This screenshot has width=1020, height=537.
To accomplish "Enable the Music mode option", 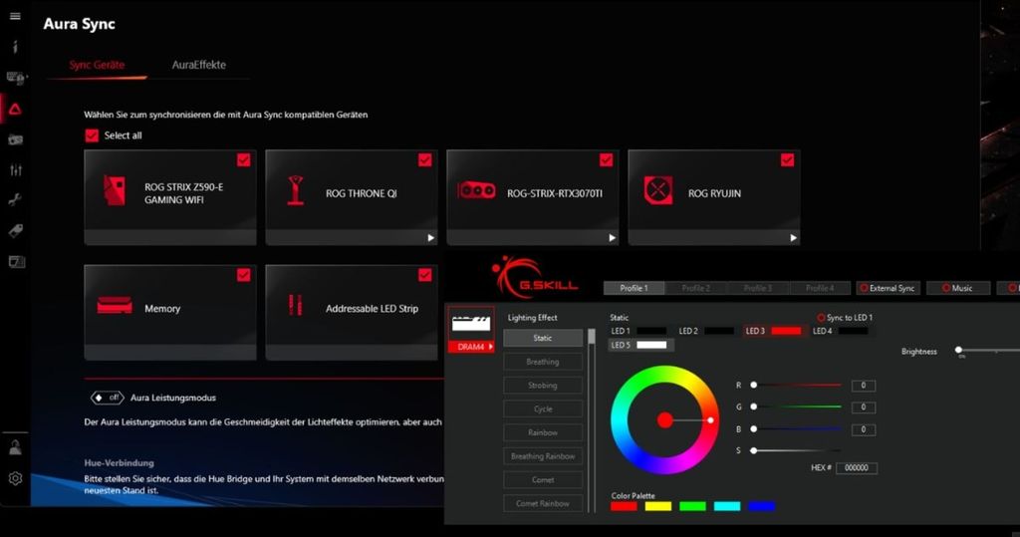I will pos(958,288).
